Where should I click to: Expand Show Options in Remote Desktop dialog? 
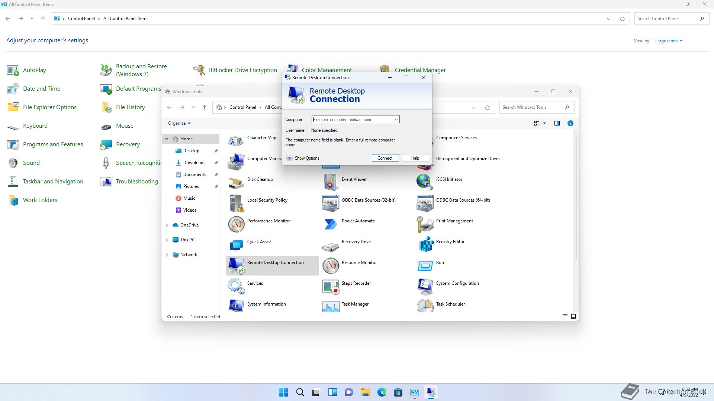click(x=303, y=158)
